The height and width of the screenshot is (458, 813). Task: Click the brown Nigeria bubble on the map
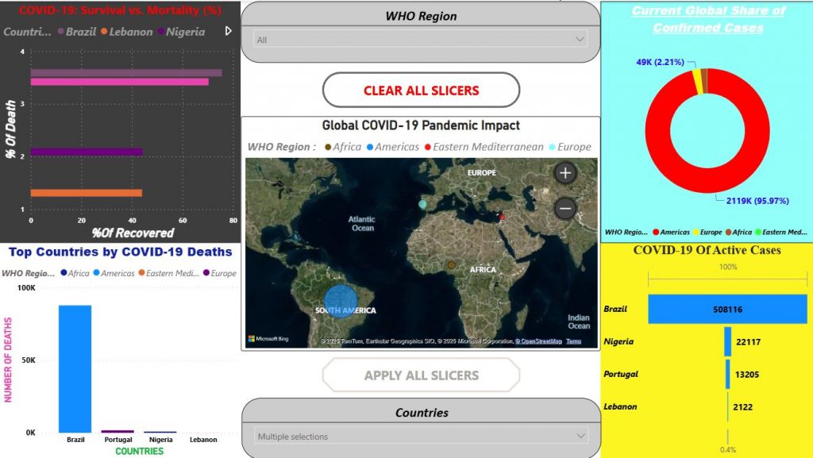[452, 265]
